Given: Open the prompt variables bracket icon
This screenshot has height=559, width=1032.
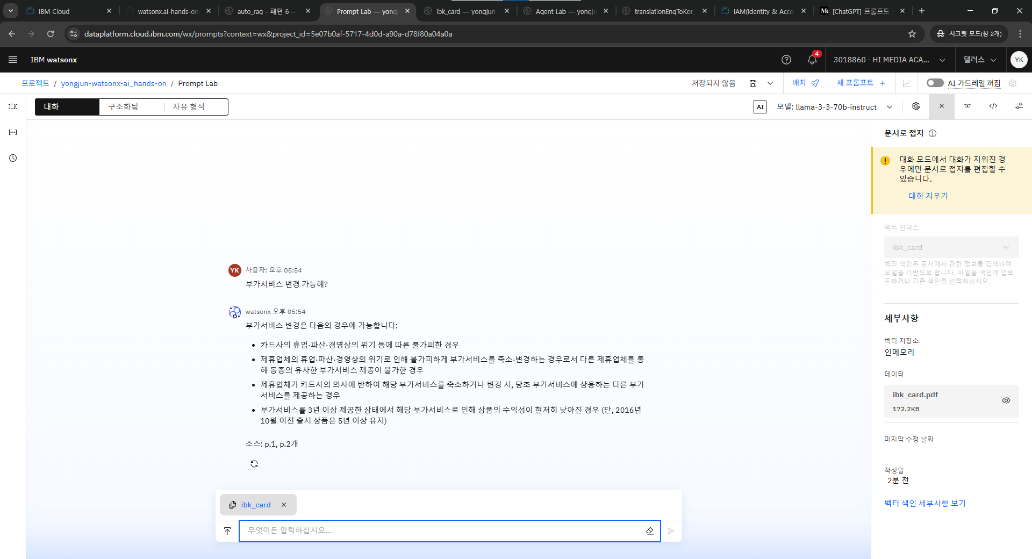Looking at the screenshot, I should pyautogui.click(x=13, y=132).
